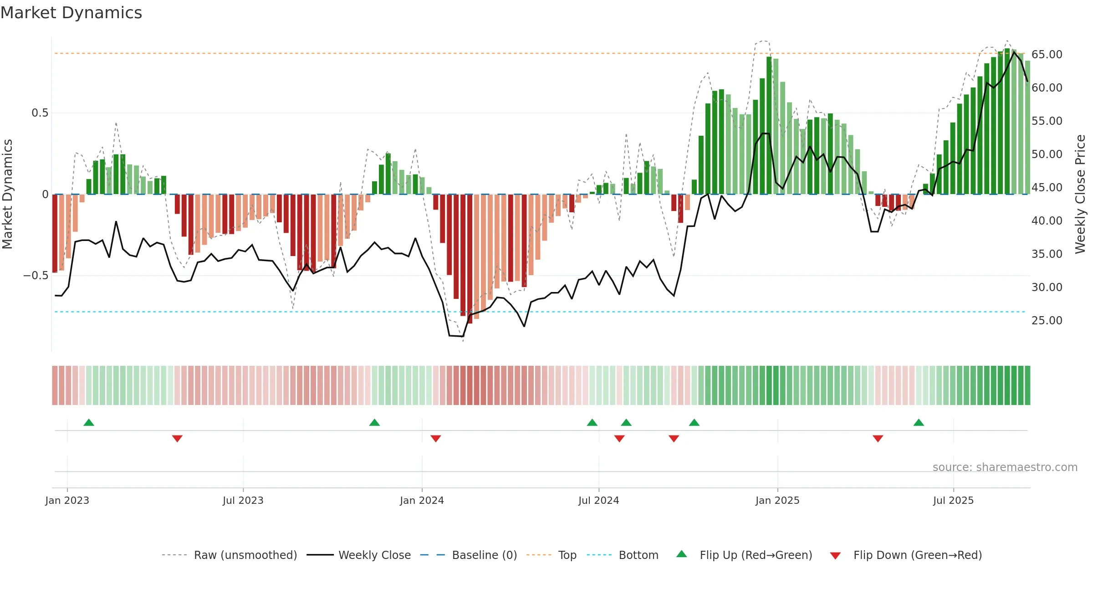Image resolution: width=1093 pixels, height=615 pixels.
Task: Click the 45.00 price axis tick
Action: pyautogui.click(x=1047, y=187)
